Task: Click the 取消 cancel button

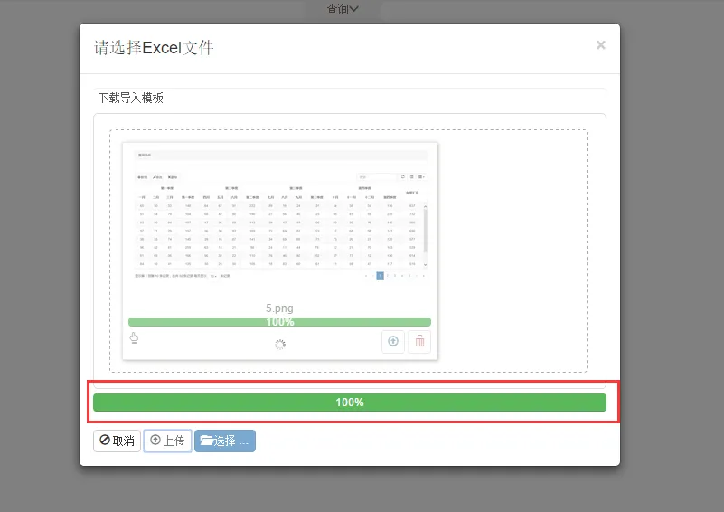Action: click(117, 441)
